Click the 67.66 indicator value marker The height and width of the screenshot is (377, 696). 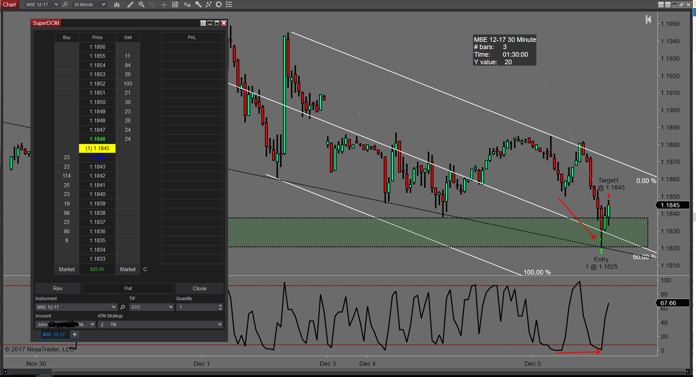pyautogui.click(x=672, y=303)
